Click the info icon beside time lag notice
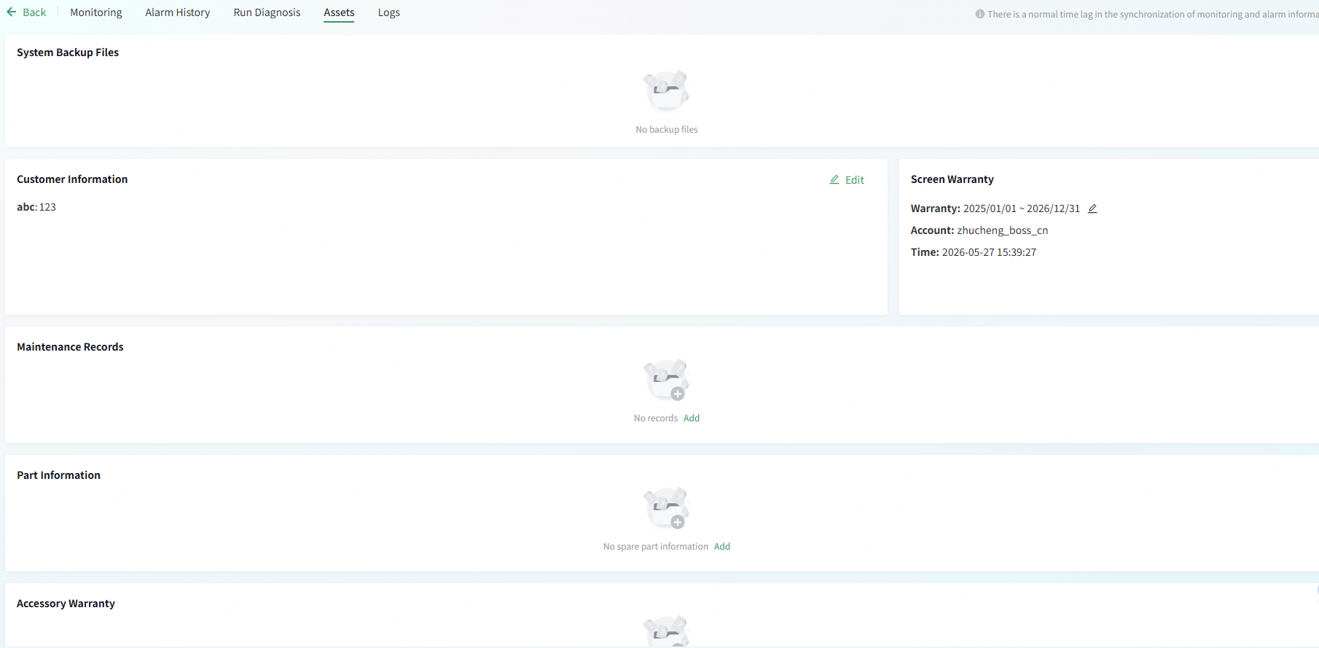The width and height of the screenshot is (1319, 648). point(980,14)
